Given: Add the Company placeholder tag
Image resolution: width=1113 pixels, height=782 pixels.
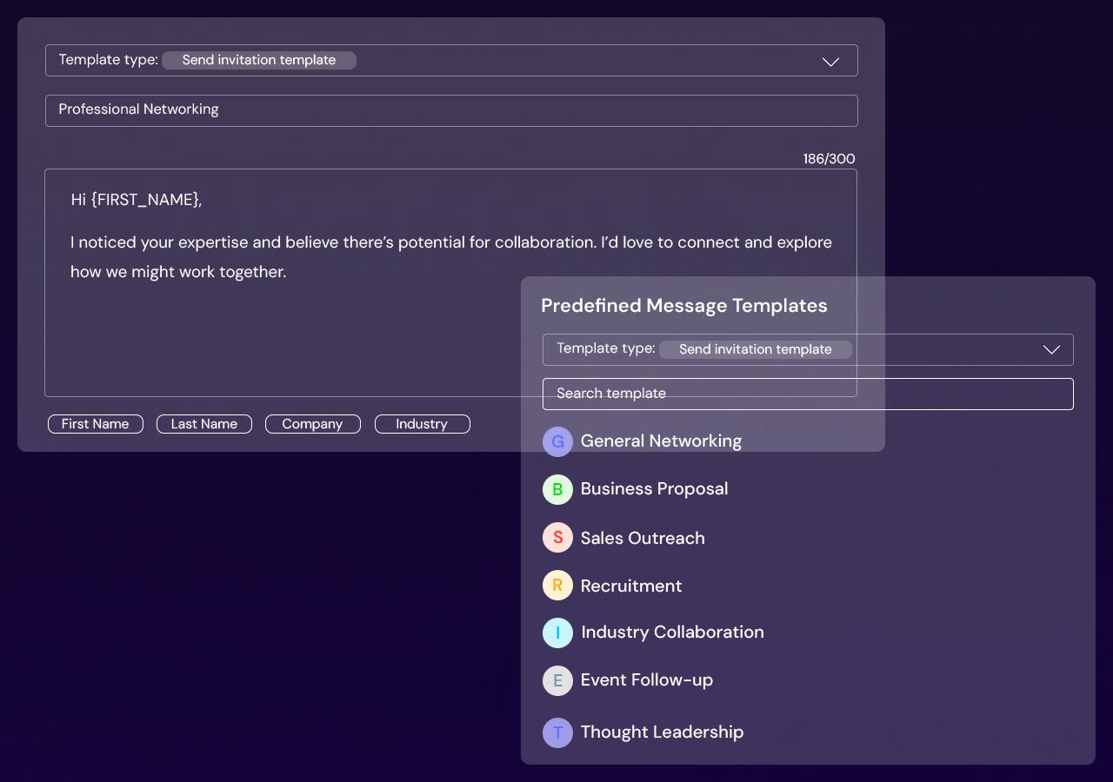Looking at the screenshot, I should 312,424.
